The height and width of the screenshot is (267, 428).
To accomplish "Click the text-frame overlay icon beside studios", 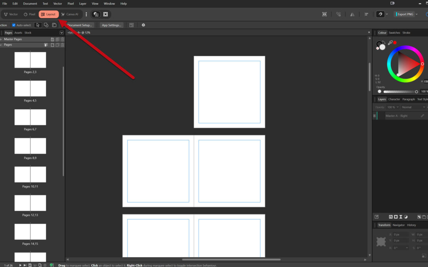I will 96,15.
